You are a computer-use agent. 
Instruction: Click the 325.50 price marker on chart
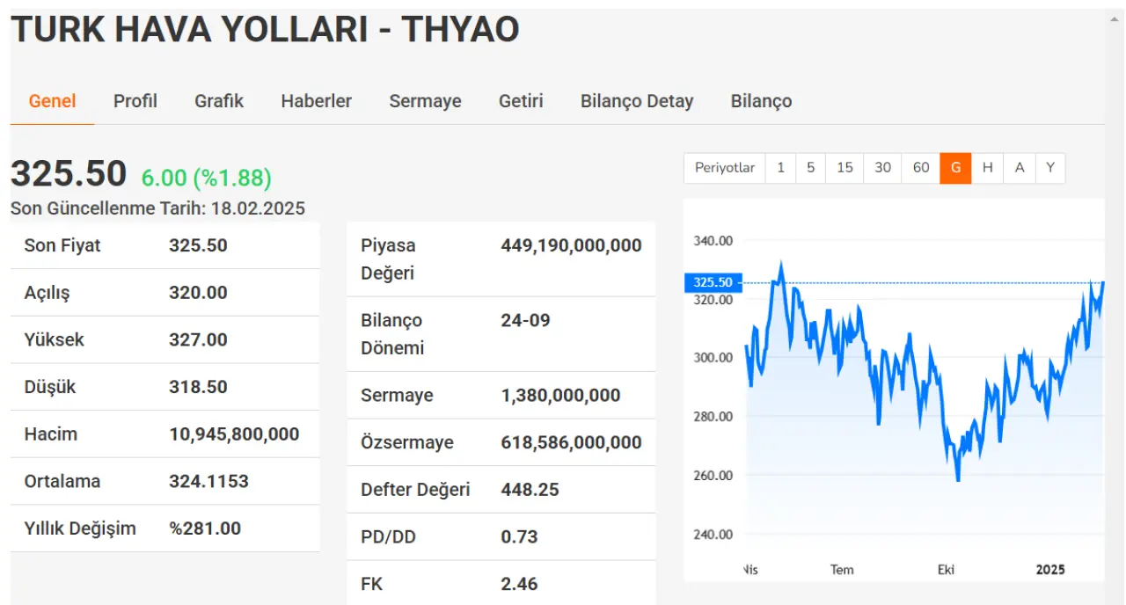point(713,282)
